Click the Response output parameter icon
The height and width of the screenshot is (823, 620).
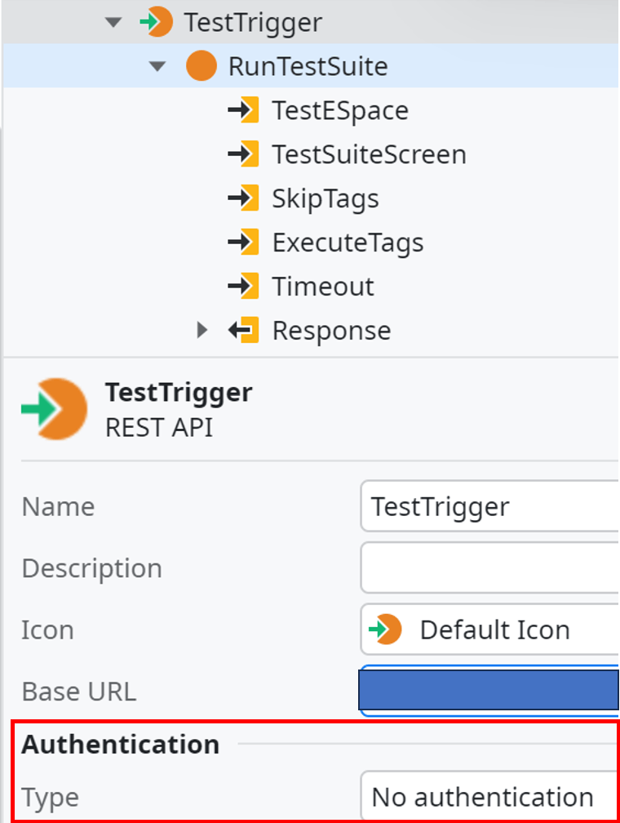(x=243, y=330)
